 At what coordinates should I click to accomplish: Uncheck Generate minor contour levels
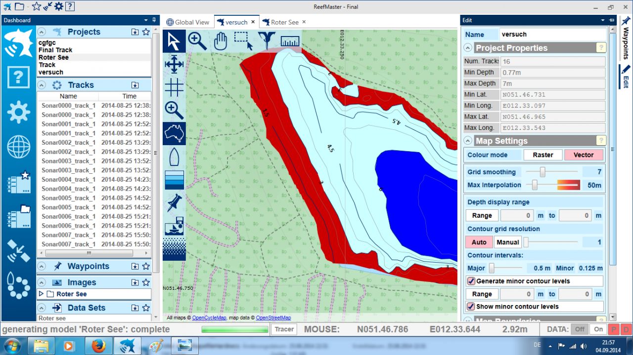[471, 281]
